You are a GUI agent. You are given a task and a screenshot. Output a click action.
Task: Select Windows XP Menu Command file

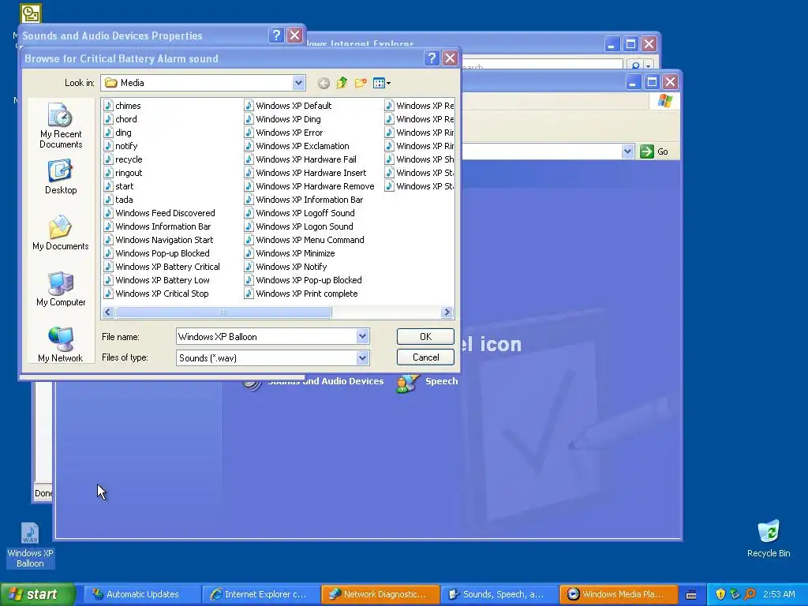[304, 240]
